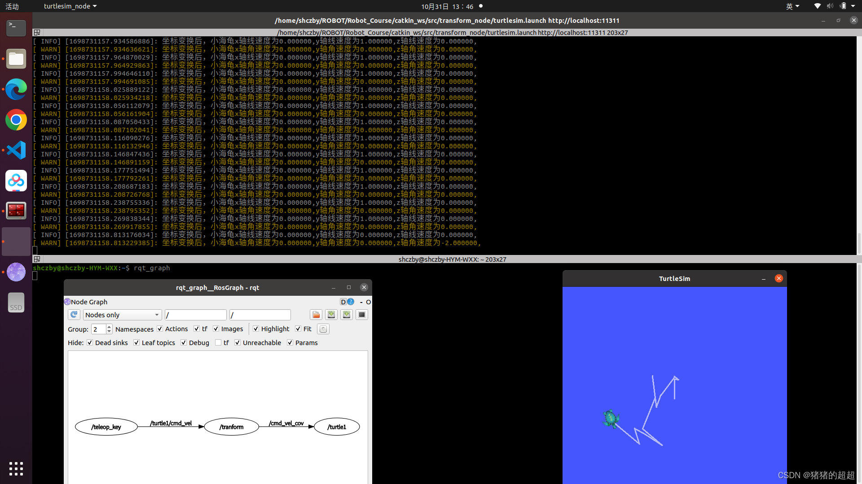Open Visual Studio Code from dock
Viewport: 862px width, 484px height.
(16, 150)
